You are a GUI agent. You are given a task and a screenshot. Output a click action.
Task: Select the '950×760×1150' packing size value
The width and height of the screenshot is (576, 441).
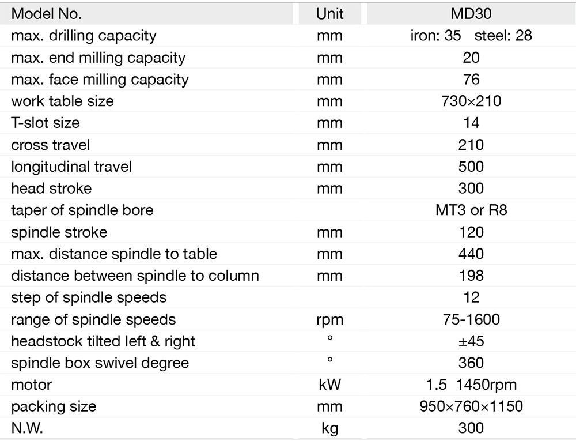coord(471,406)
